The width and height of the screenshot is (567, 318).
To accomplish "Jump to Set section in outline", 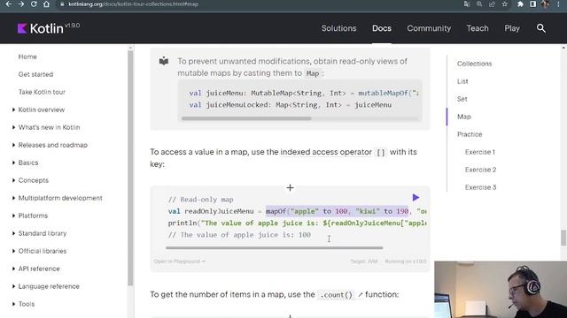I will [x=462, y=99].
